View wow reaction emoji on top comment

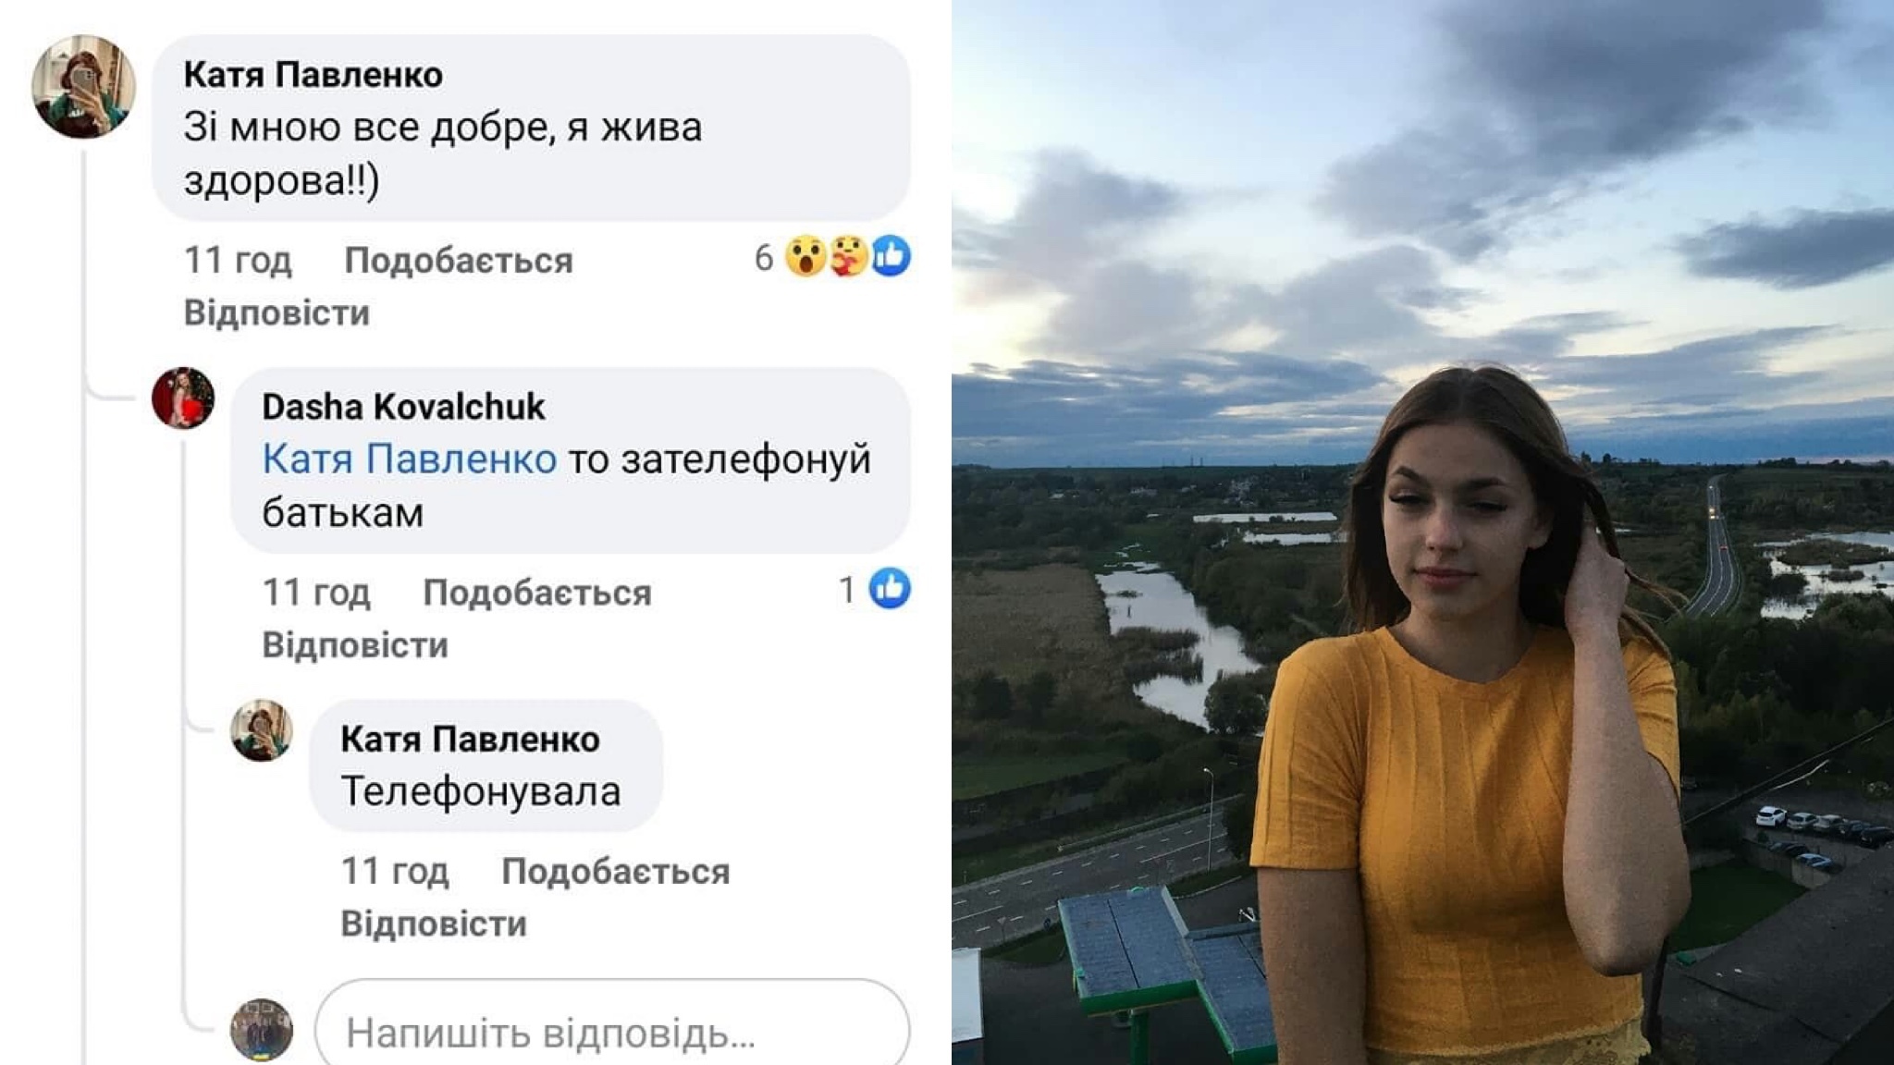pos(806,257)
